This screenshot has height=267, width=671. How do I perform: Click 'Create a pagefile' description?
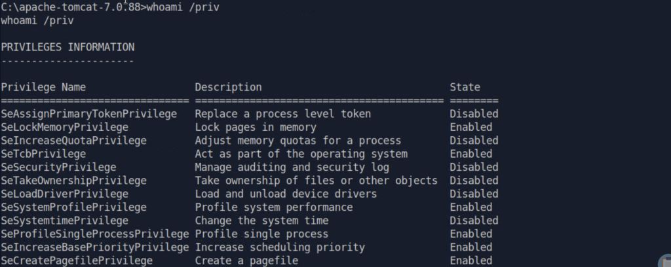pyautogui.click(x=246, y=260)
